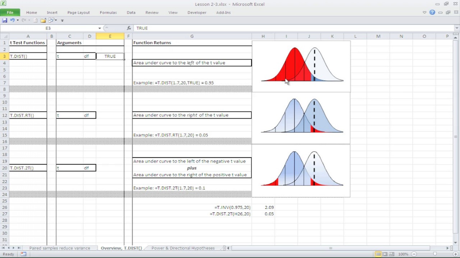Open the Name Box dropdown
This screenshot has height=258, width=460.
tap(99, 28)
